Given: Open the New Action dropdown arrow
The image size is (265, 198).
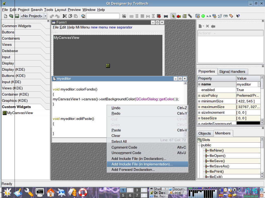Looking at the screenshot, I should coord(203,26).
